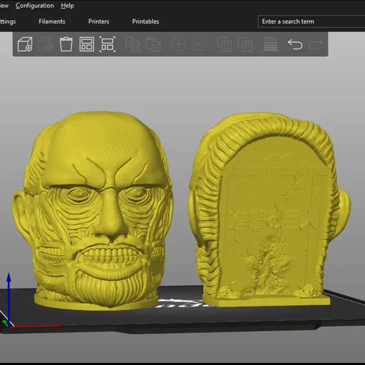The image size is (365, 365).
Task: Undo the last action with the arrow icon
Action: (295, 44)
